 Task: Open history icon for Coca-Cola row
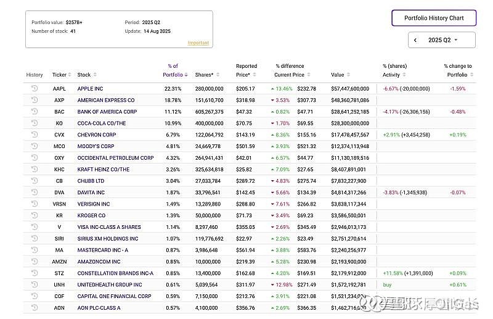[35, 123]
